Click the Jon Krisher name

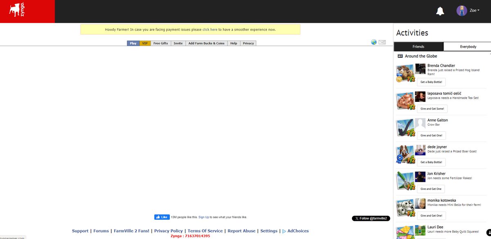[437, 174]
